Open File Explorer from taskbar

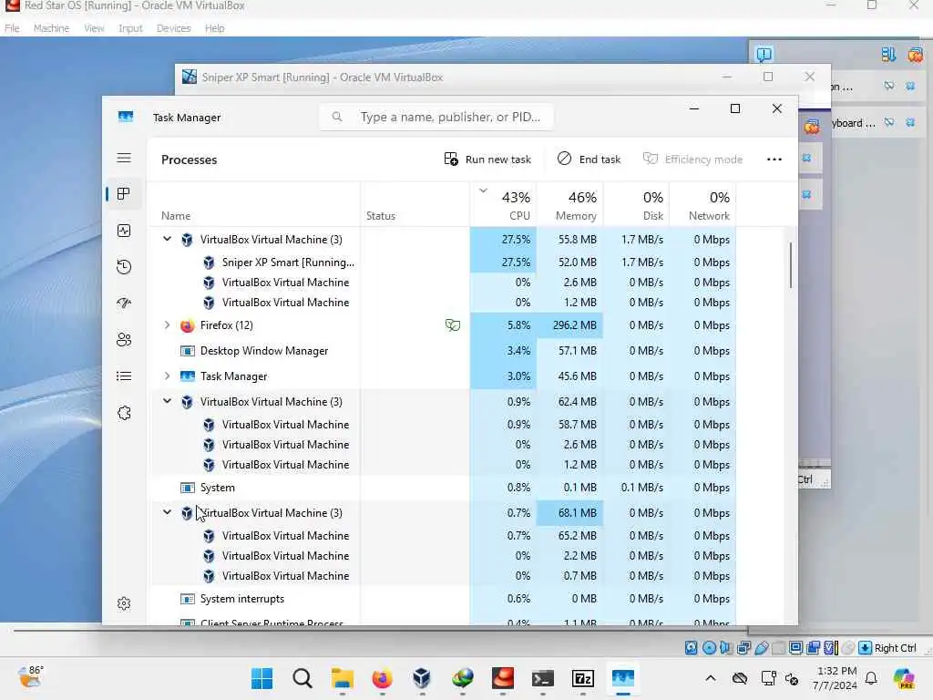point(343,678)
